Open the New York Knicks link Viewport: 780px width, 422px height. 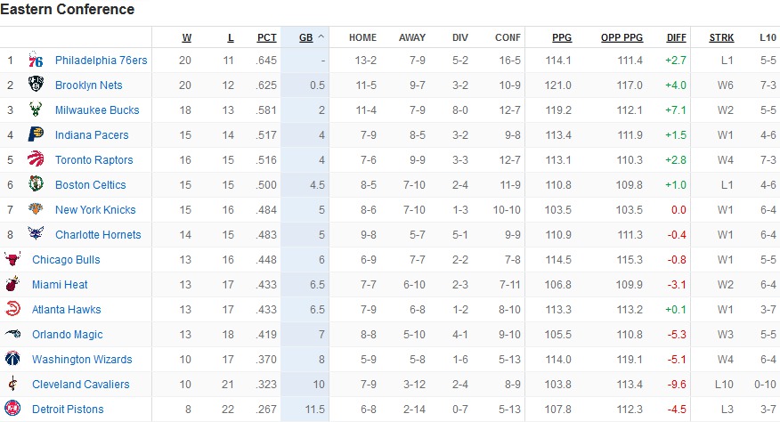pos(95,209)
